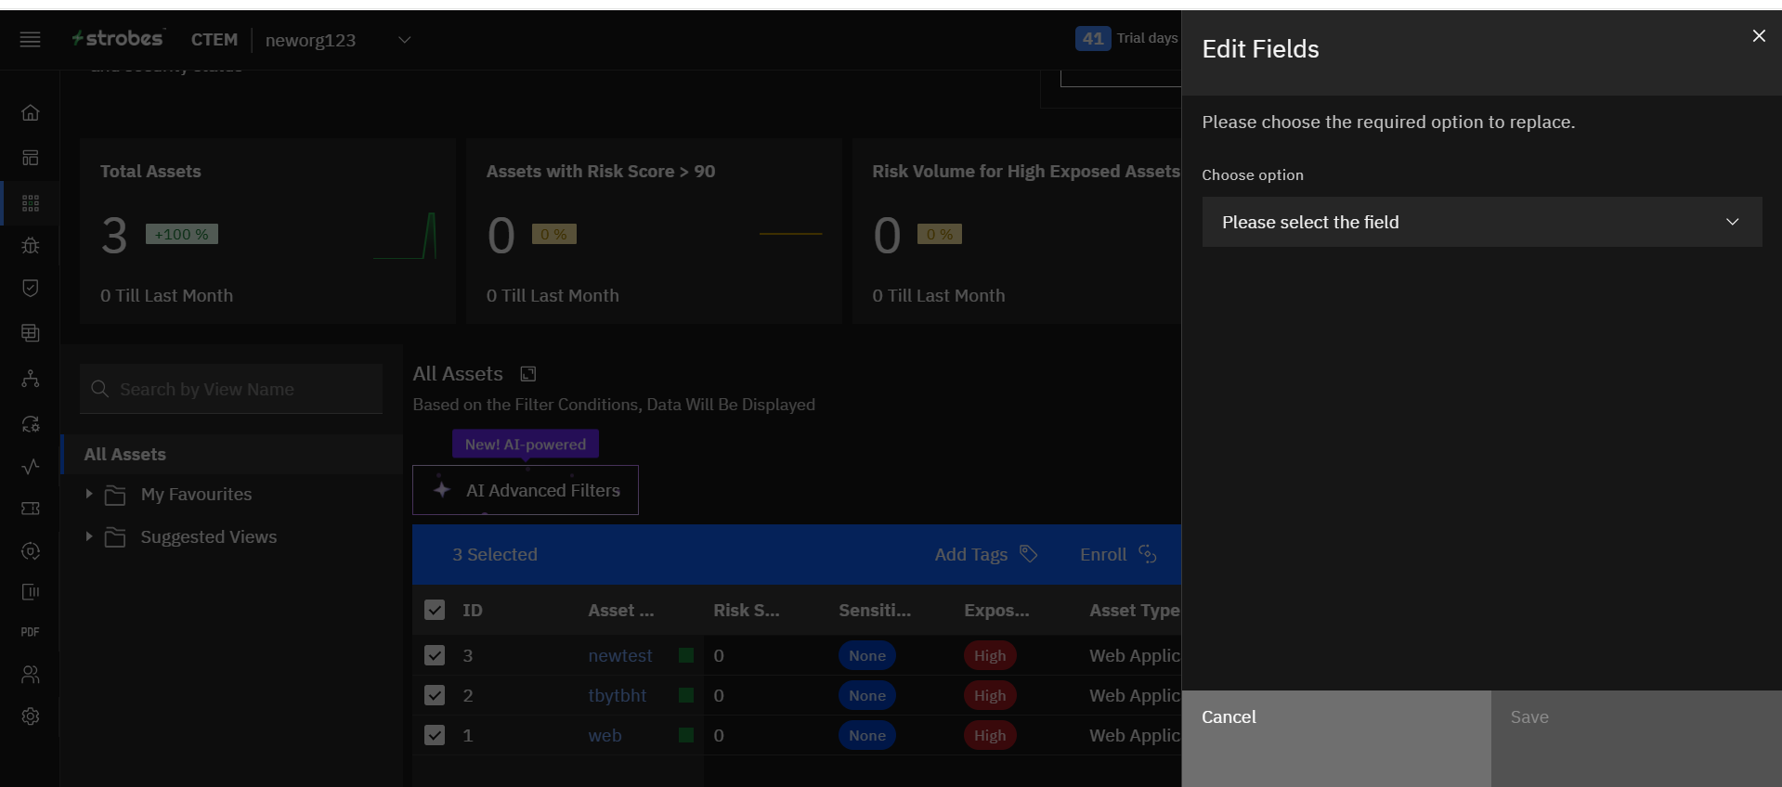Open settings gear in sidebar
The image size is (1782, 787).
coord(31,716)
